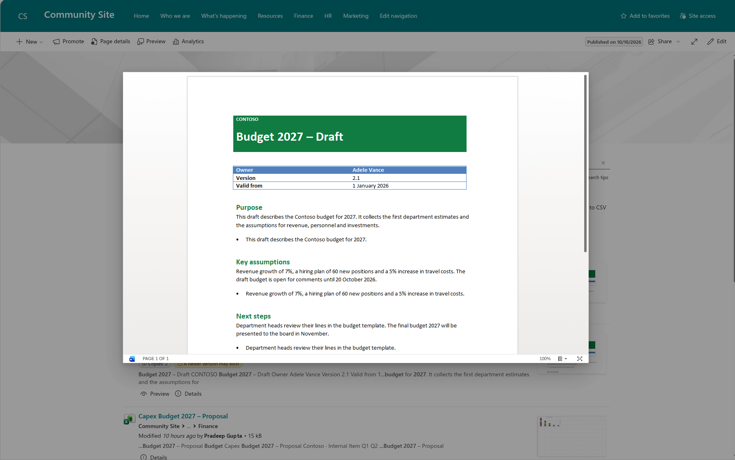Expand the Share dropdown arrow
Screen dimensions: 735x460
pyautogui.click(x=678, y=42)
